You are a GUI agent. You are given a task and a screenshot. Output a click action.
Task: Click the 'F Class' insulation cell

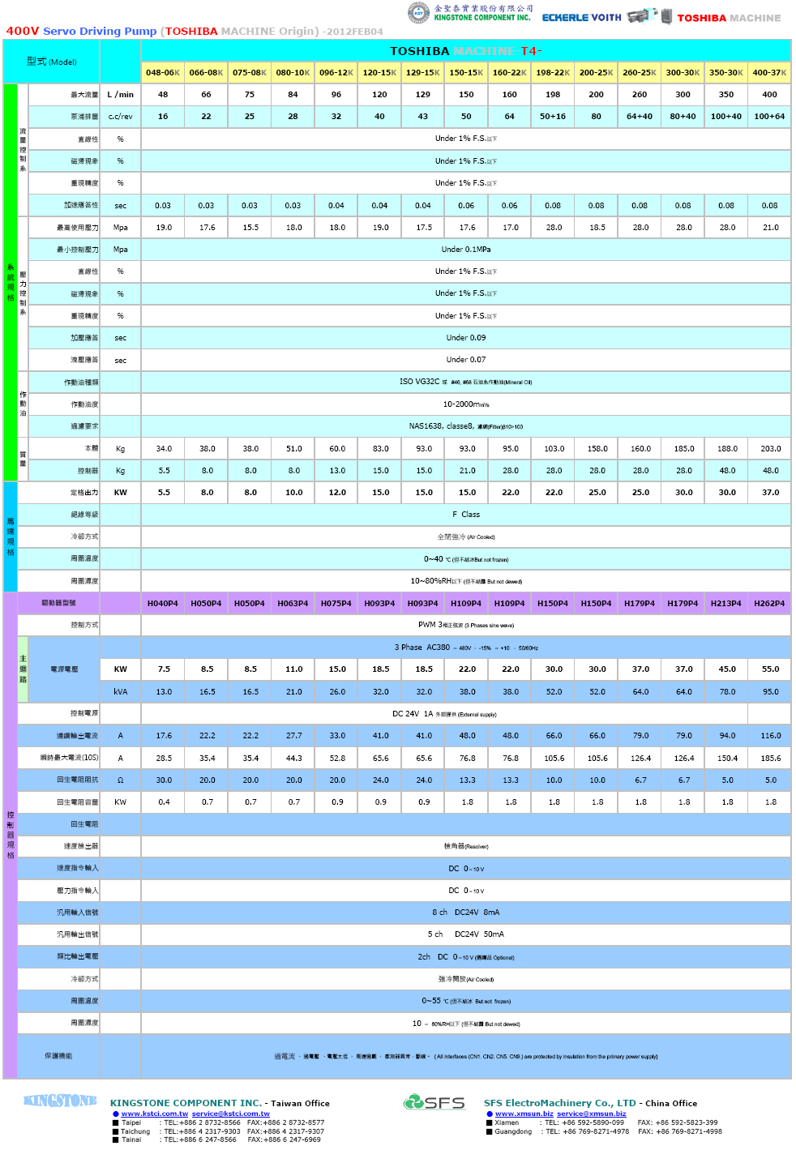(466, 515)
